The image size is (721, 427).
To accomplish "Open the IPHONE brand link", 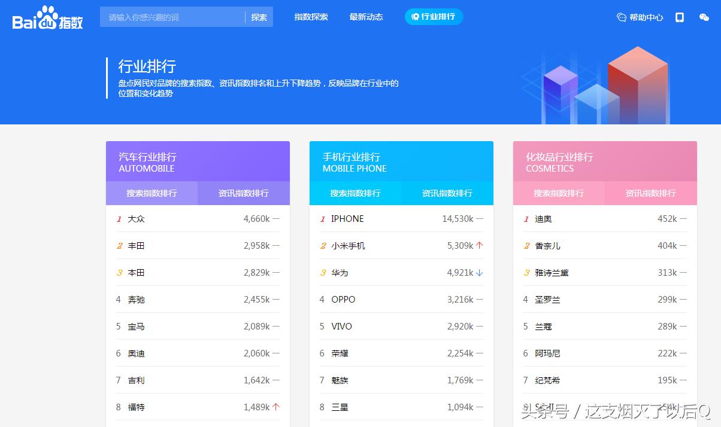I will pyautogui.click(x=347, y=219).
